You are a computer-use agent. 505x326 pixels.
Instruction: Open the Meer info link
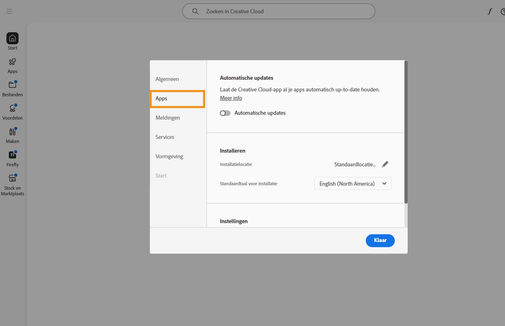pyautogui.click(x=231, y=98)
